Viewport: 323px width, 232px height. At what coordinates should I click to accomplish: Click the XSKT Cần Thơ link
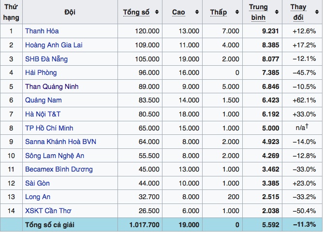point(48,211)
